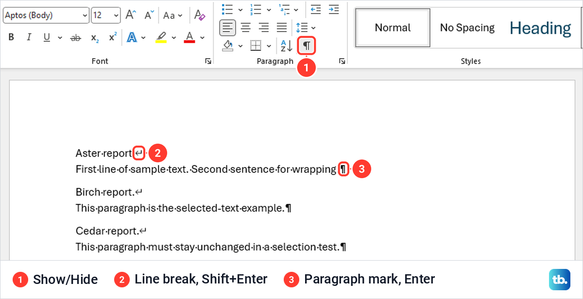This screenshot has height=299, width=583.
Task: Apply paragraph shading paint bucket
Action: [228, 46]
